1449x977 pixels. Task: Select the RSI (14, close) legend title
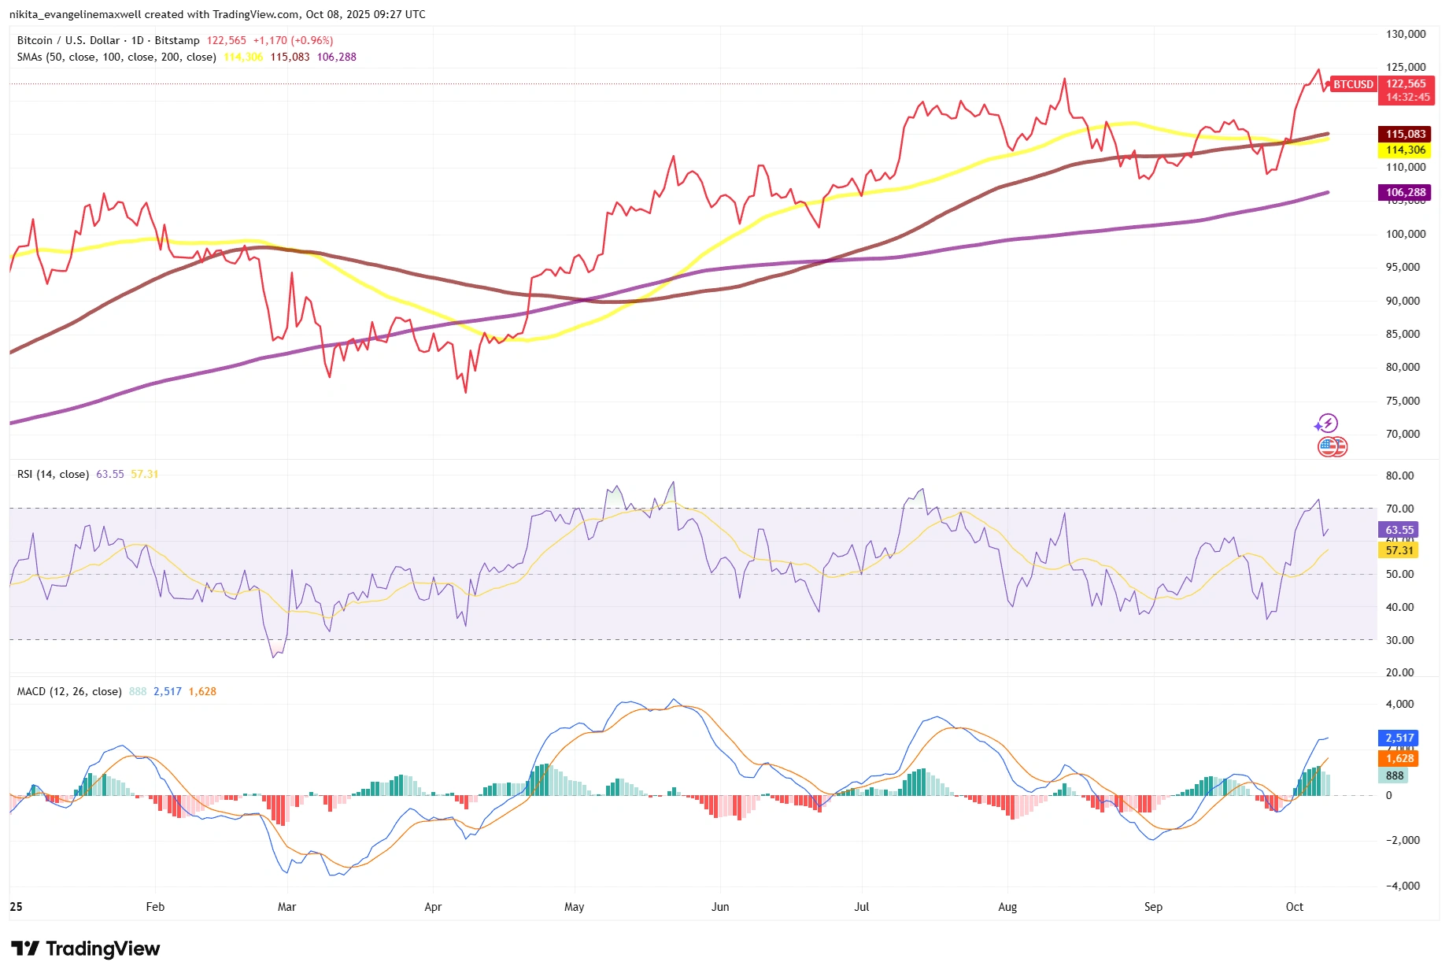[53, 474]
